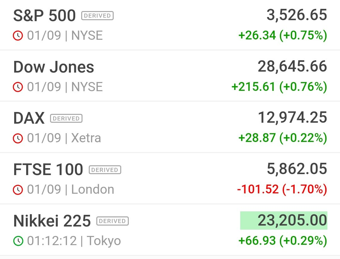The height and width of the screenshot is (259, 340).
Task: Click FTSE 100 change -101.52 (-1.70%)
Action: click(x=282, y=189)
